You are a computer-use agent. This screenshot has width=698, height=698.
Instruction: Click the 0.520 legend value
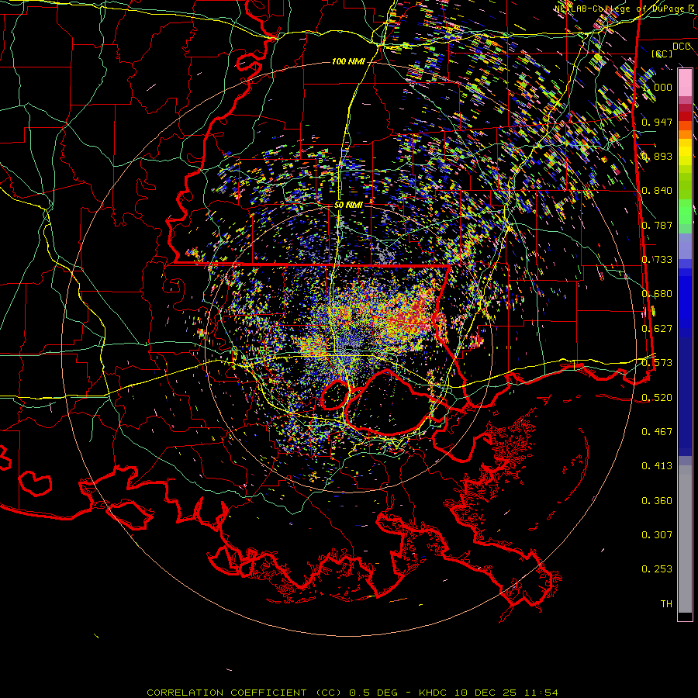tap(657, 397)
